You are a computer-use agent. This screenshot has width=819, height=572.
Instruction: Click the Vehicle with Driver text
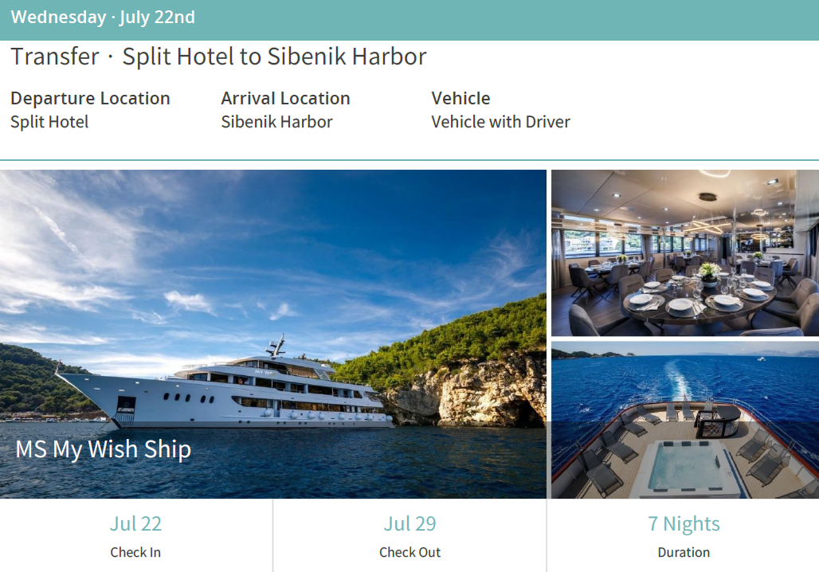[x=501, y=122]
